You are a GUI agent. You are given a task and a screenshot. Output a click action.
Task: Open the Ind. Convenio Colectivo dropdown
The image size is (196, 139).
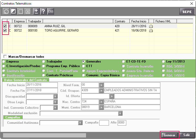[x=55, y=107]
